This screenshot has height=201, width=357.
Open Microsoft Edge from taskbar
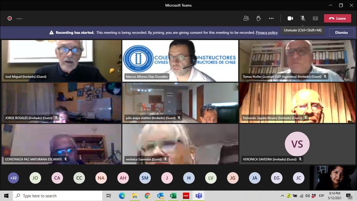click(122, 196)
